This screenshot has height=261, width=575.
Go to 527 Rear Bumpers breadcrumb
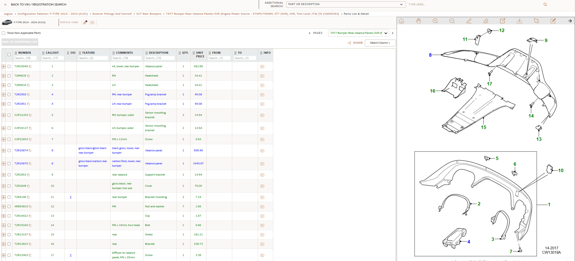[x=149, y=14]
